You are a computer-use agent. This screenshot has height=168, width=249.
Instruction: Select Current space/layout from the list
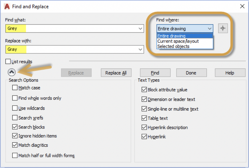coord(178,41)
